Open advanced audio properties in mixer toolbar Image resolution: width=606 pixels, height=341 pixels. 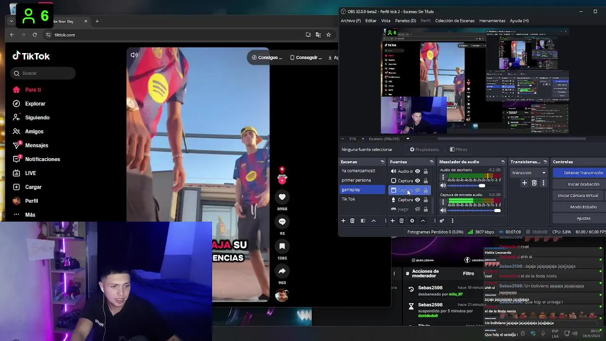coord(442,221)
